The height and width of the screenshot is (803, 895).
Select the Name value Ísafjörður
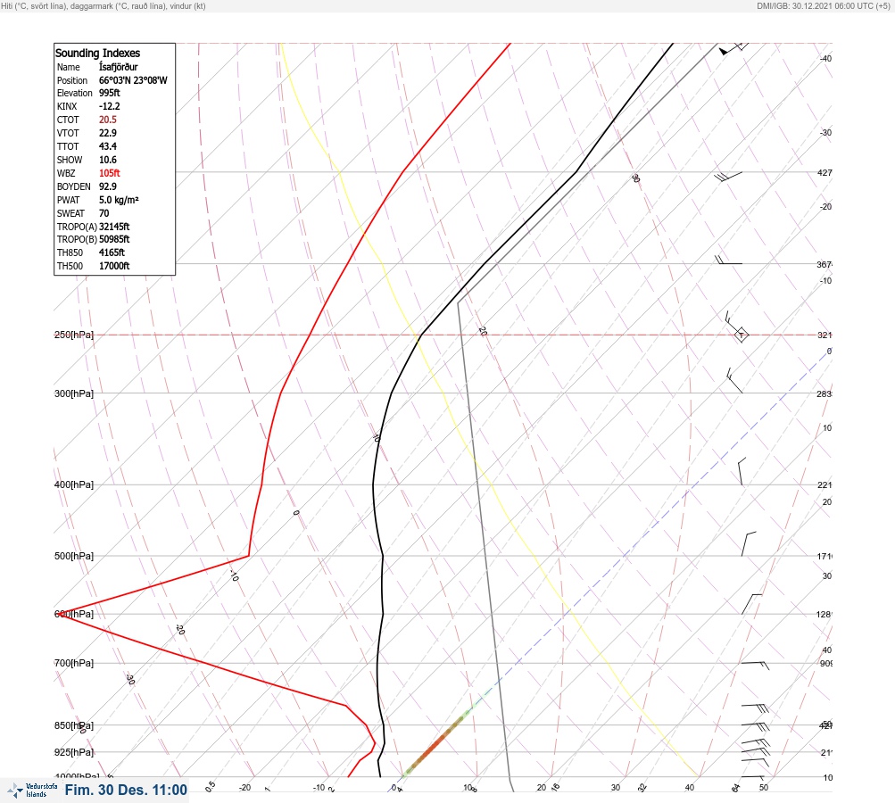tap(118, 67)
